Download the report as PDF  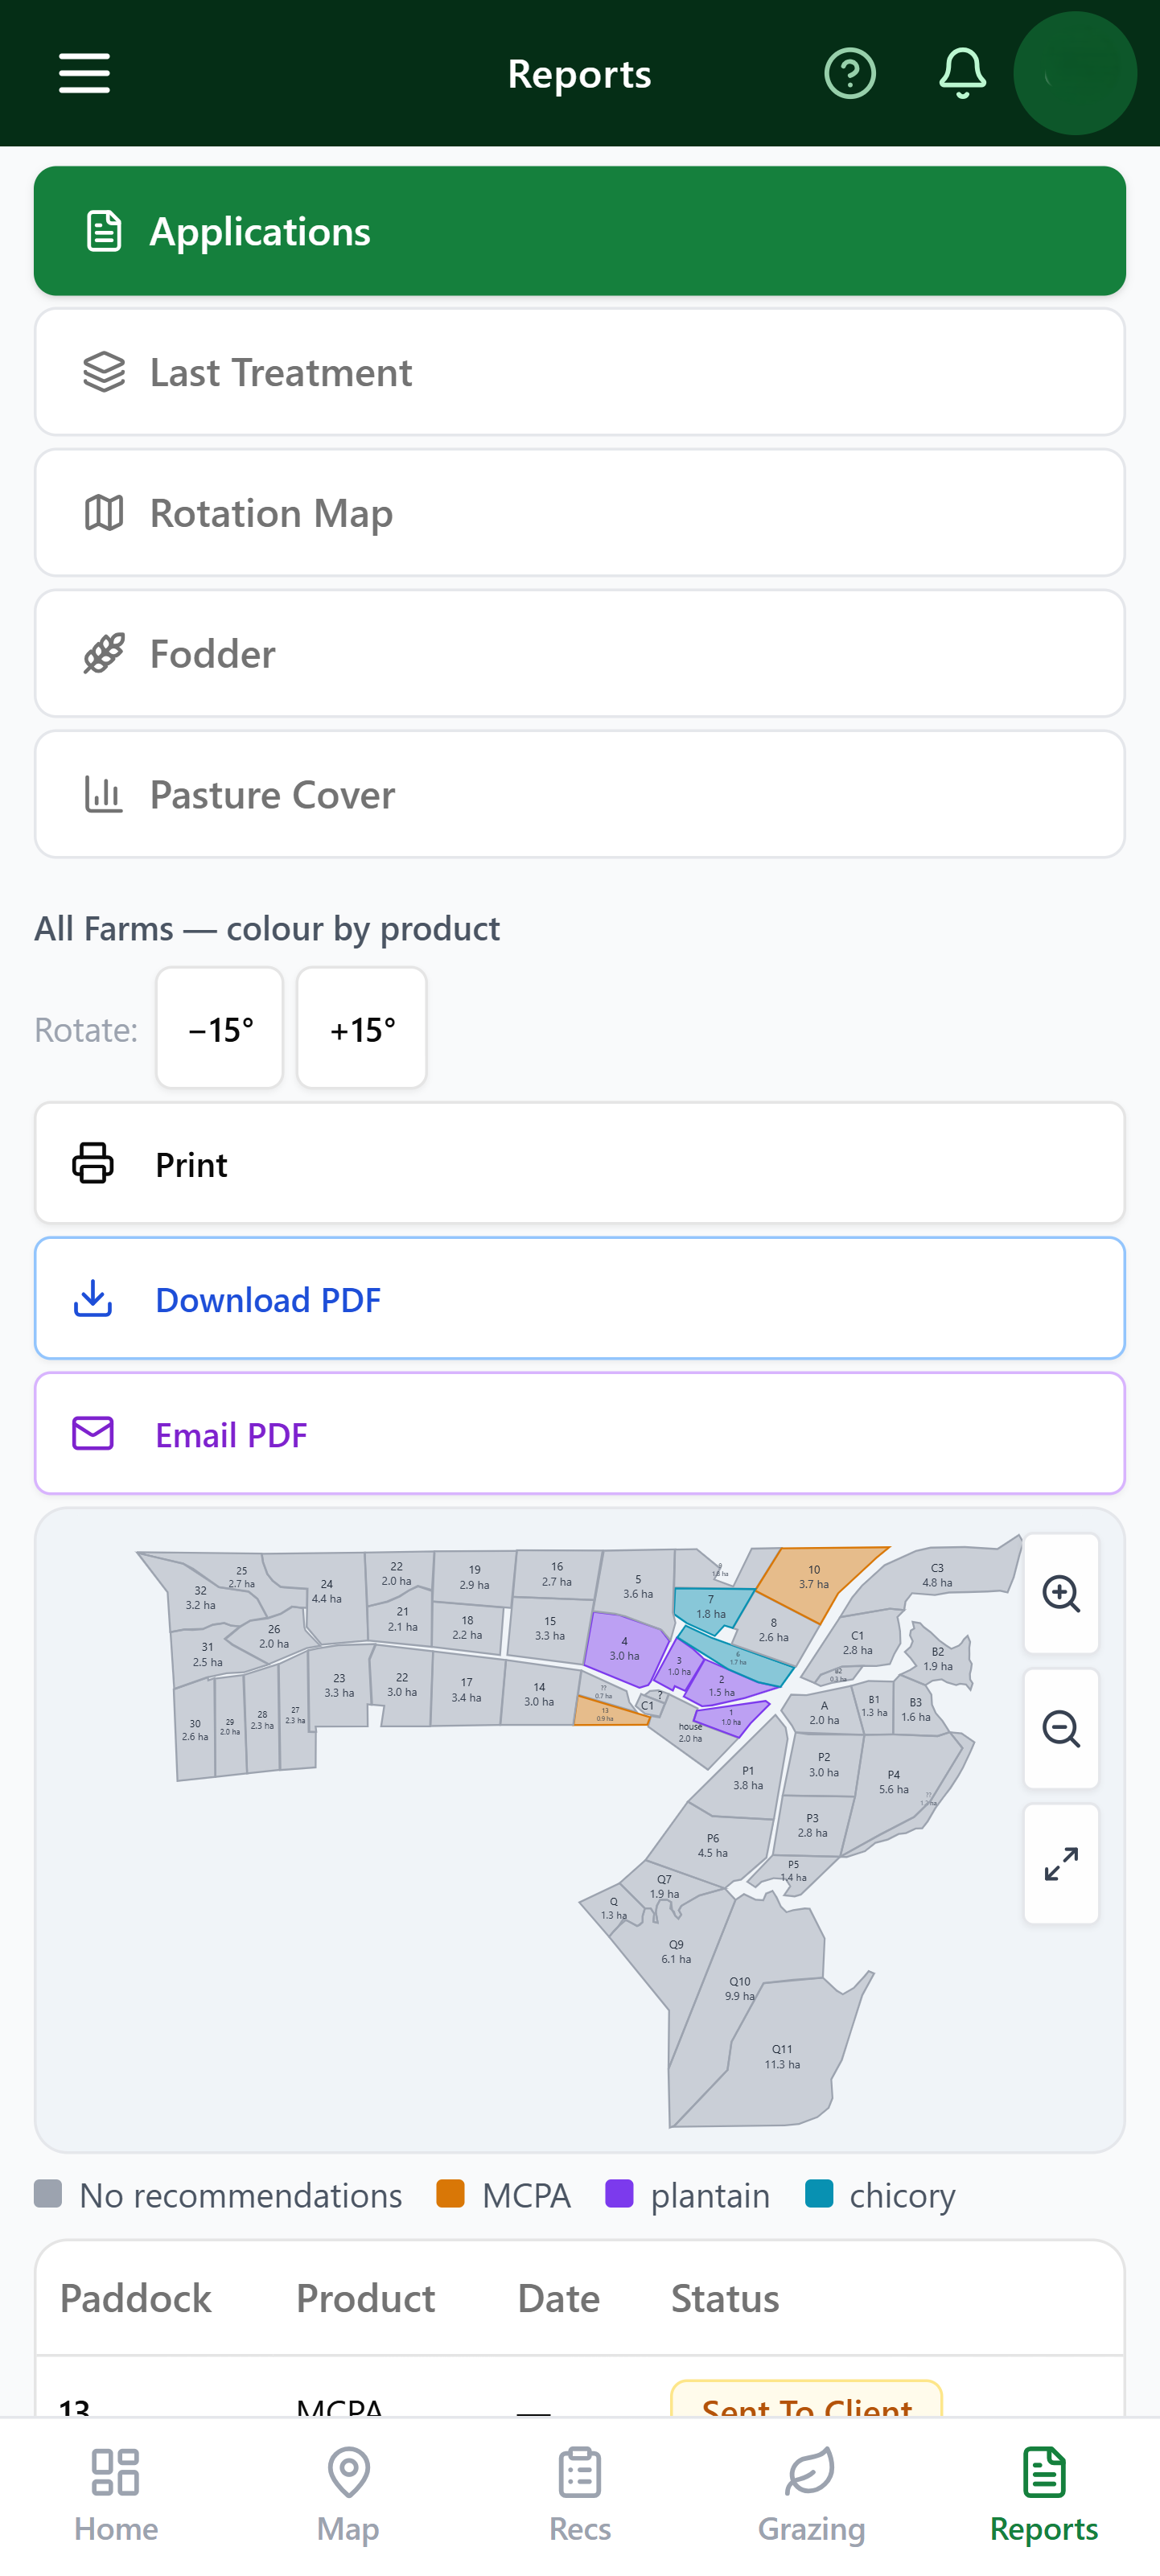click(x=580, y=1299)
